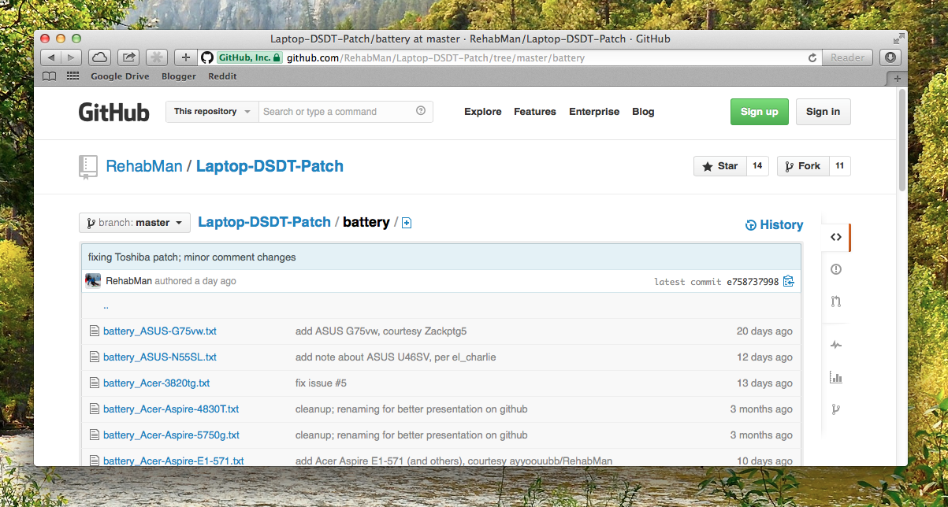The width and height of the screenshot is (948, 507).
Task: Open Network branch sidebar icon
Action: coord(836,409)
